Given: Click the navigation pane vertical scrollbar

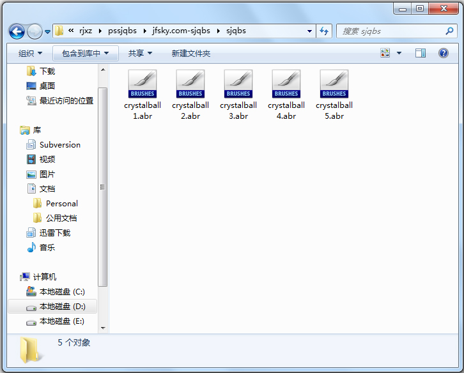Looking at the screenshot, I should (102, 187).
